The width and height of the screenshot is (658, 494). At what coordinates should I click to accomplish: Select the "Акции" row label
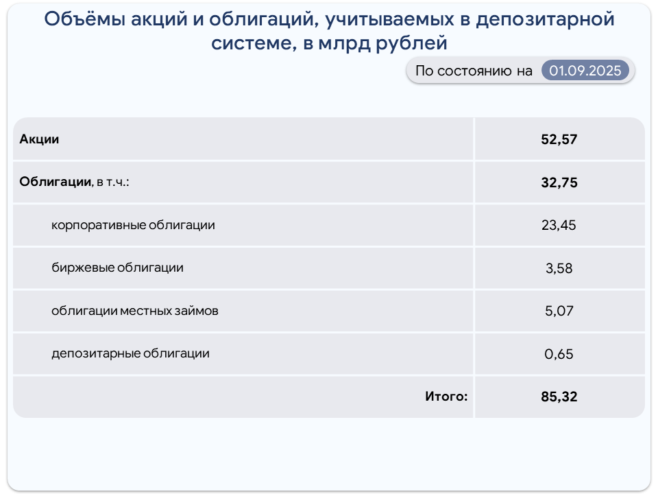[39, 139]
